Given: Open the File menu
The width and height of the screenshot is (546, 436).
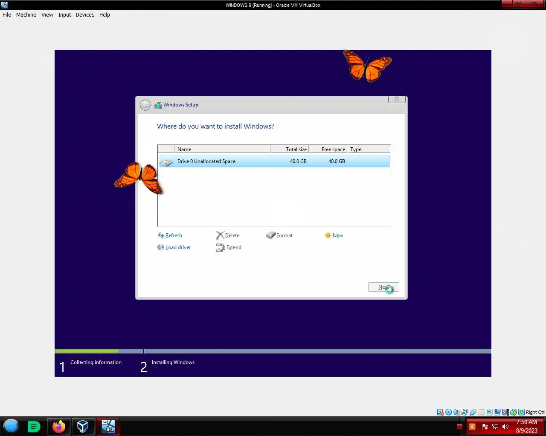Looking at the screenshot, I should (x=7, y=14).
